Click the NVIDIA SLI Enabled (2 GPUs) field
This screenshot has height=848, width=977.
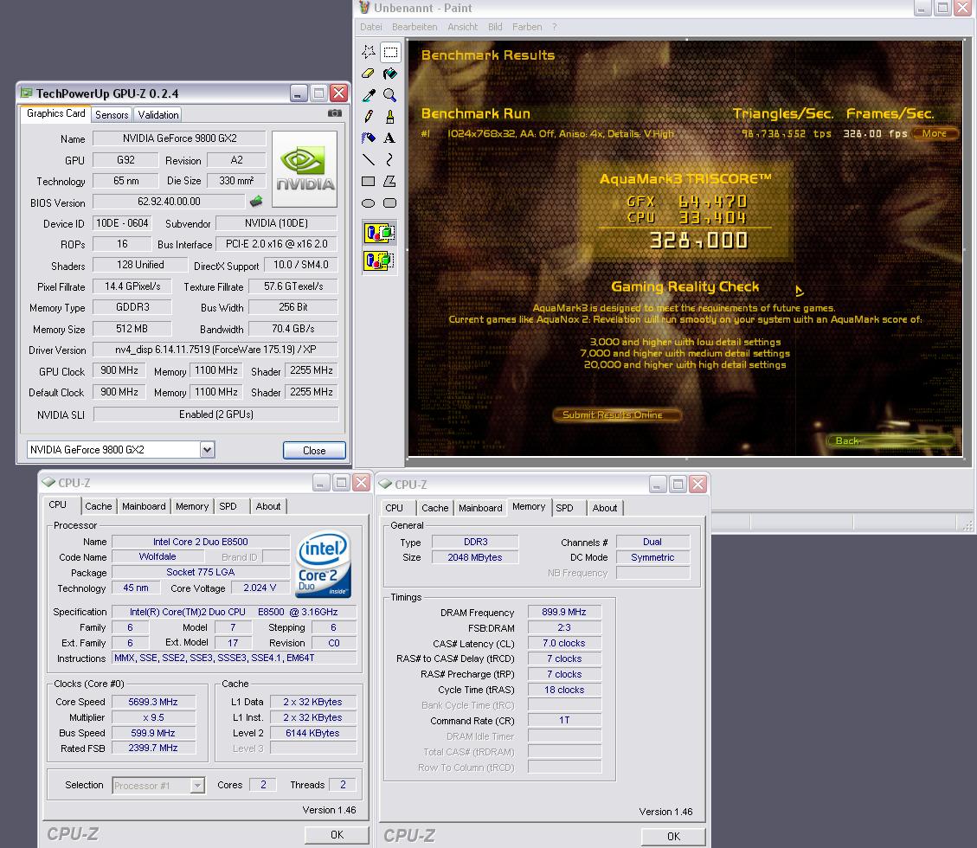click(x=215, y=414)
